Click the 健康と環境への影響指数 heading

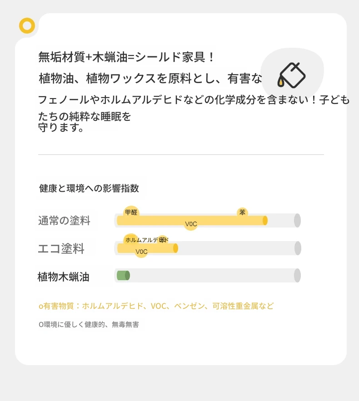89,188
